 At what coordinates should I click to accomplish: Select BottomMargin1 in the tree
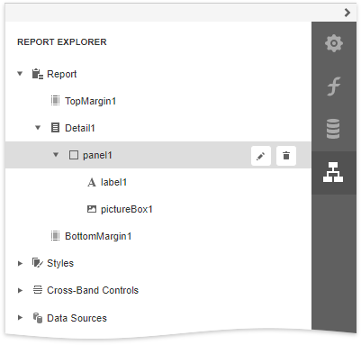tap(98, 236)
